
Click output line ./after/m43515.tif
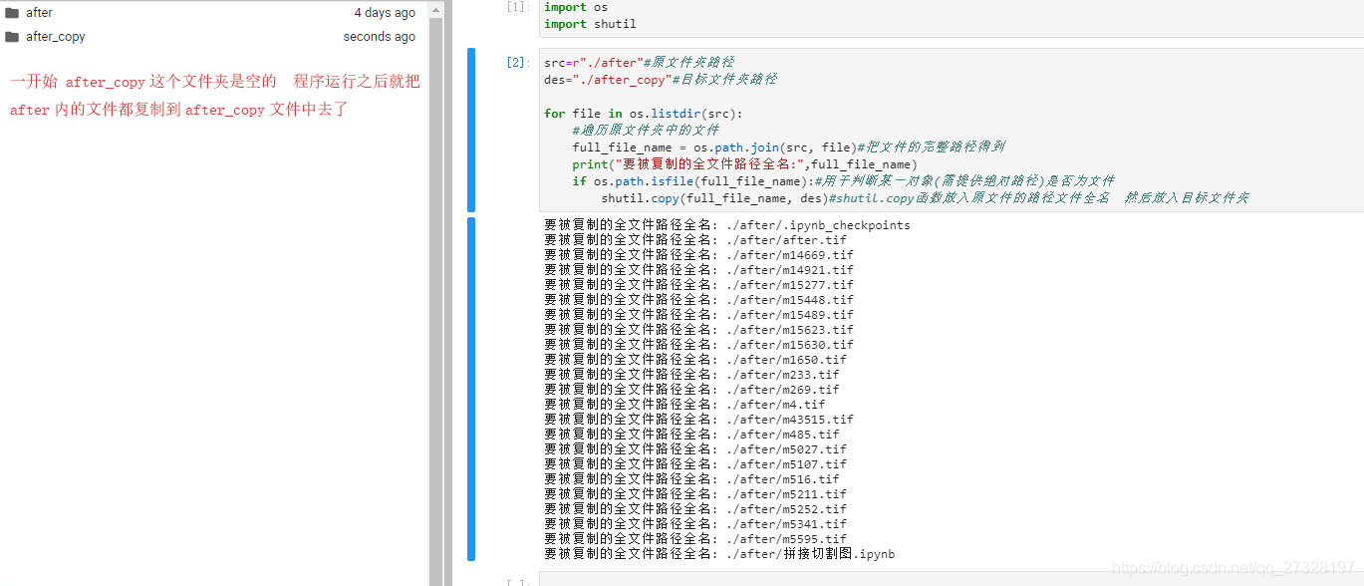click(x=698, y=420)
